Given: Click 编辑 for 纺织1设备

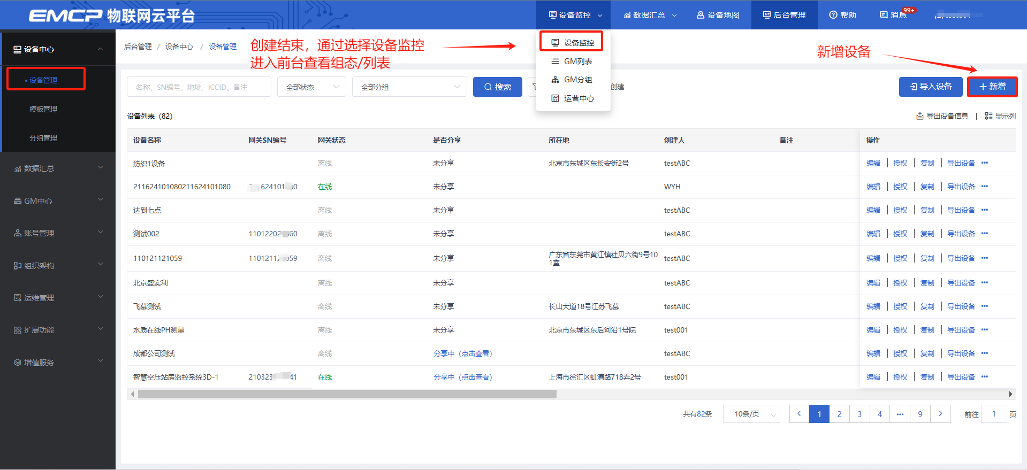Looking at the screenshot, I should tap(873, 163).
